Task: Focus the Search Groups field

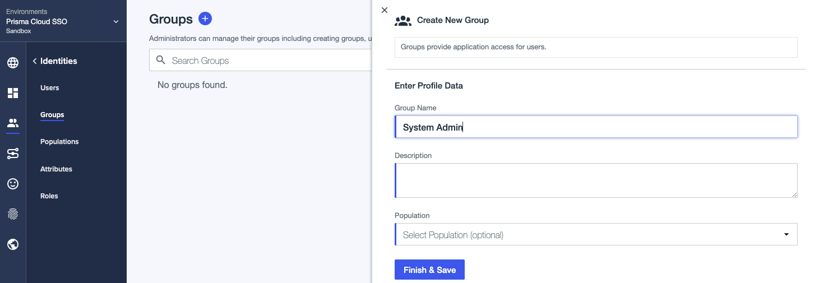Action: (x=269, y=61)
